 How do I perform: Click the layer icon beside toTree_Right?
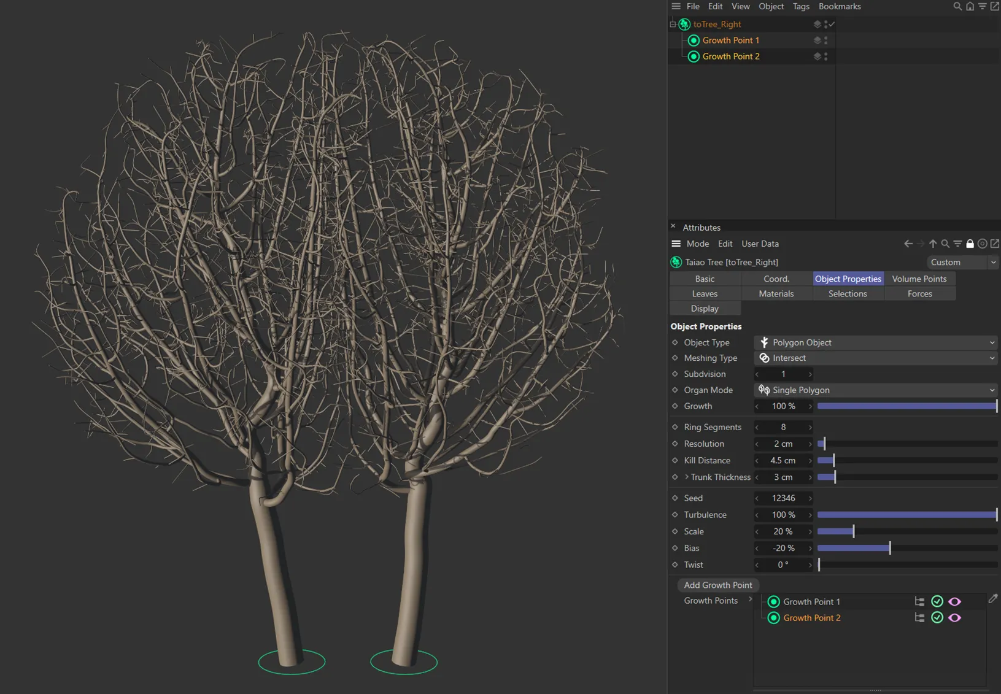pyautogui.click(x=816, y=24)
